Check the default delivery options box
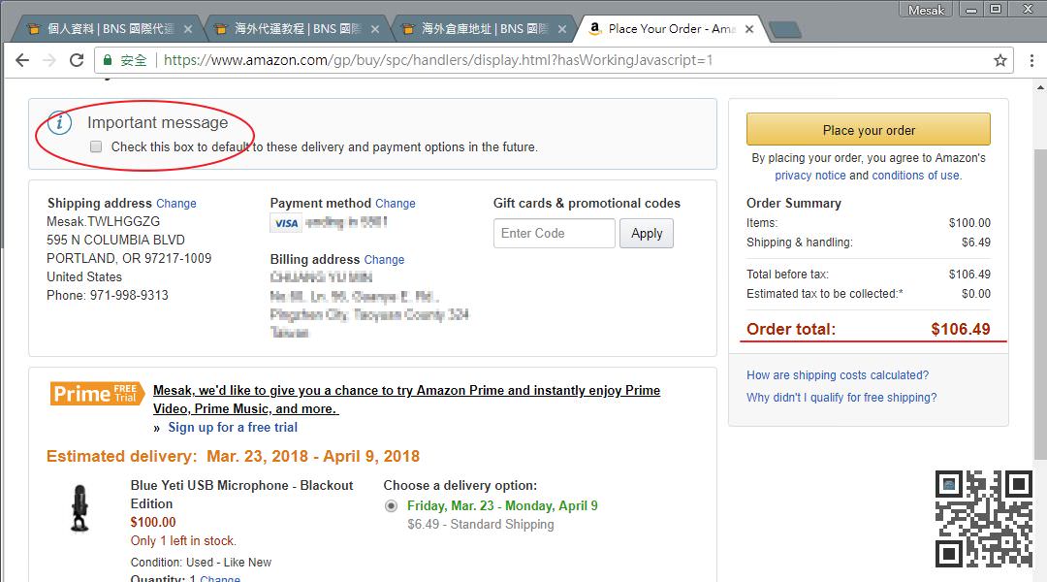This screenshot has width=1047, height=582. (96, 147)
